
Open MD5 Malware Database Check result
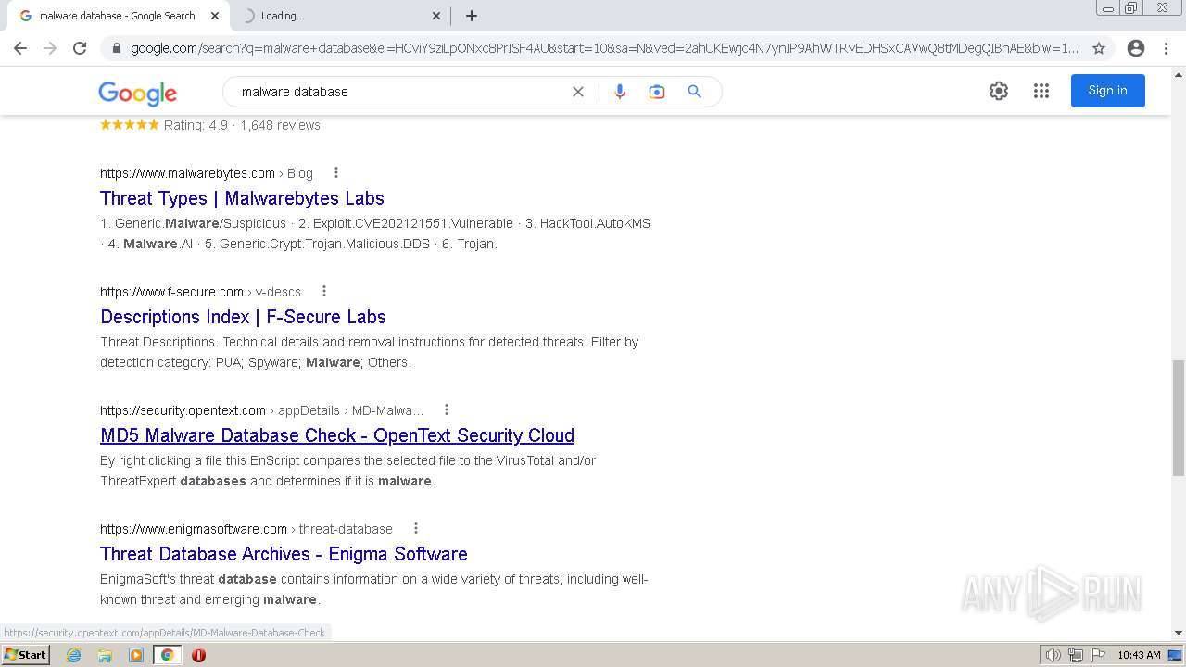coord(337,435)
